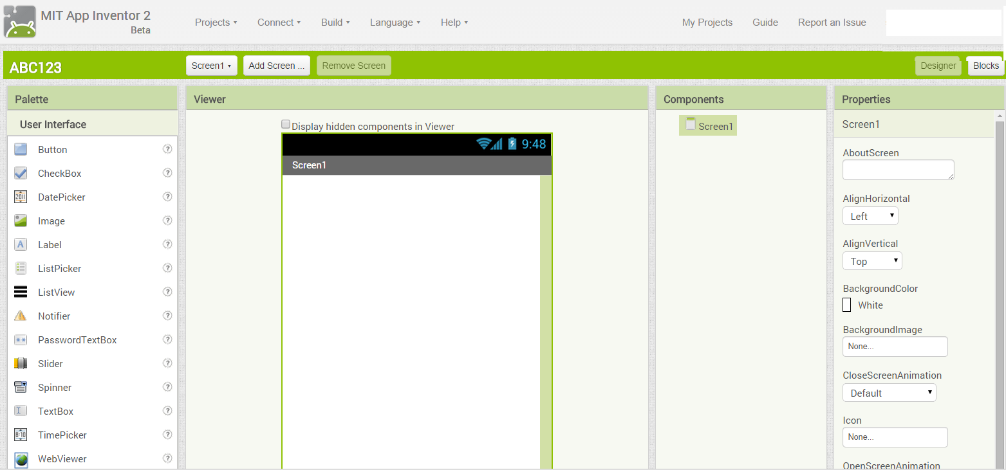Screen dimensions: 1006x470
Task: Open the AlignVertical dropdown
Action: pyautogui.click(x=872, y=261)
